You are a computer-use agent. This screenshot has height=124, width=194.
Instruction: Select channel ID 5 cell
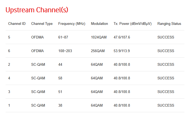click(9, 37)
